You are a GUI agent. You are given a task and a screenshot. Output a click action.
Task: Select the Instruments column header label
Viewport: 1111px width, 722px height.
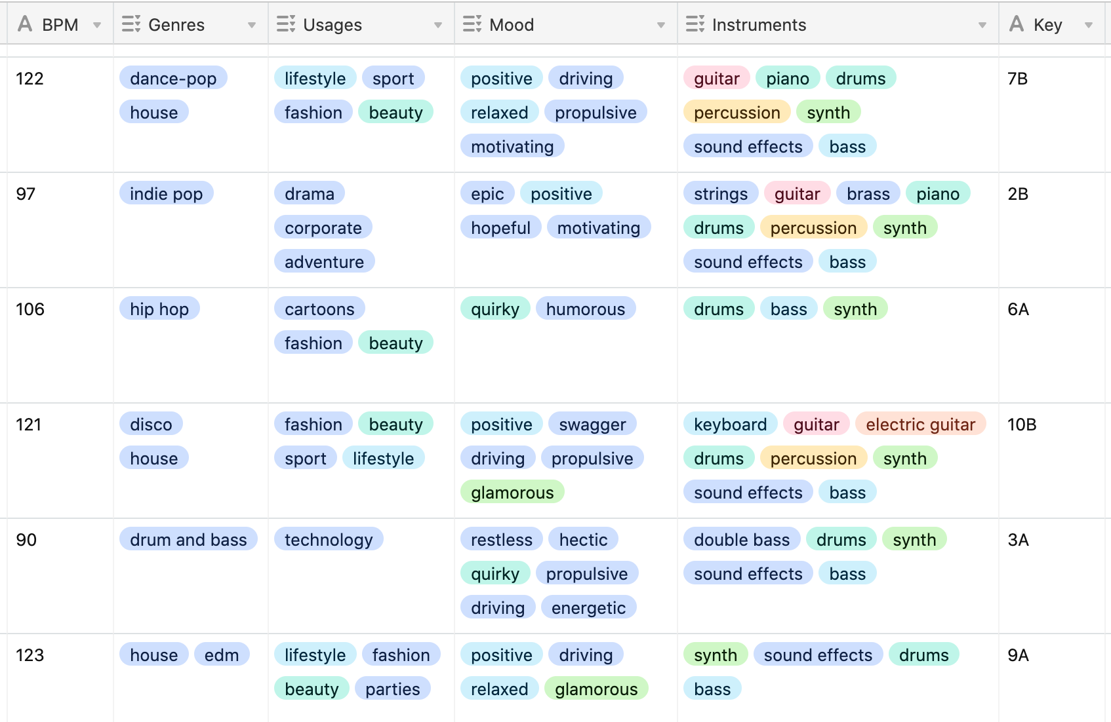759,25
